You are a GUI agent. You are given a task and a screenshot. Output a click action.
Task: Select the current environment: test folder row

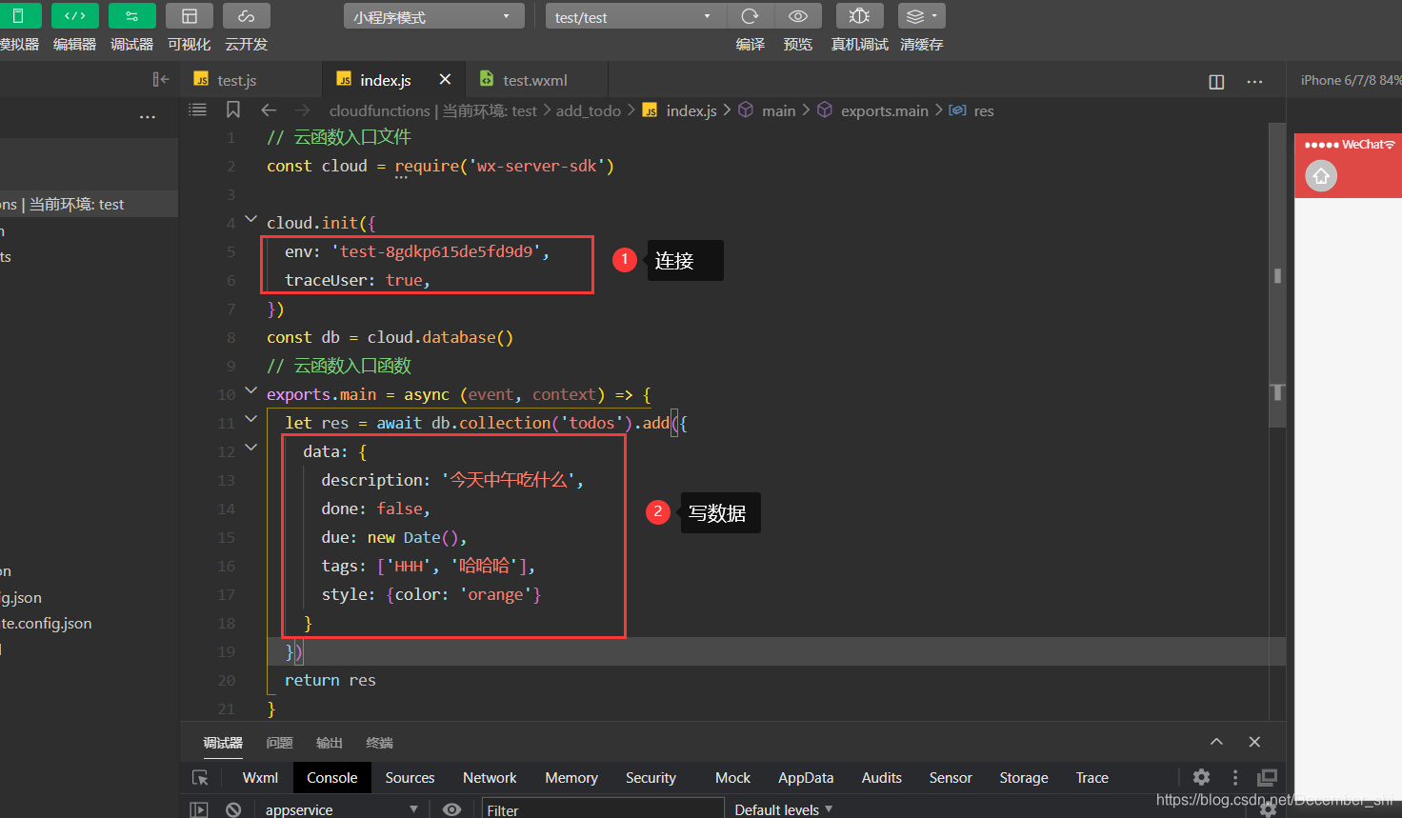[89, 204]
